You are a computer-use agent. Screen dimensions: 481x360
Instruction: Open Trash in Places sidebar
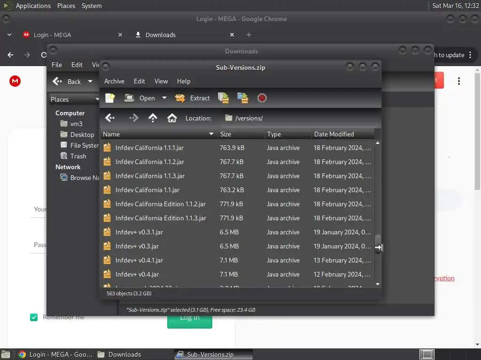click(x=73, y=156)
